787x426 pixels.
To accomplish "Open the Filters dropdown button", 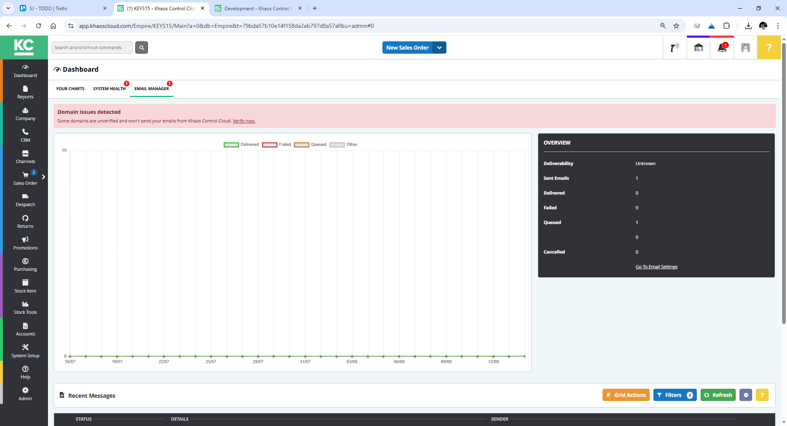I will point(674,395).
